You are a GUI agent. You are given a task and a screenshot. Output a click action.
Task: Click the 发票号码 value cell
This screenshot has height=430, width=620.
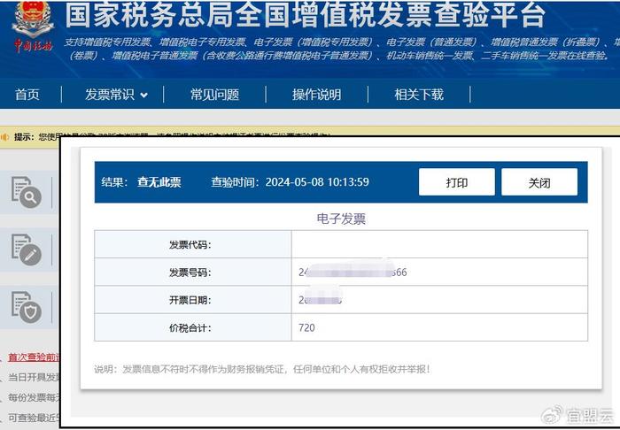(x=439, y=272)
